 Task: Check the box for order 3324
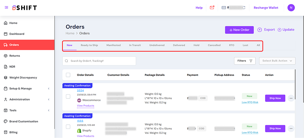pos(68,97)
